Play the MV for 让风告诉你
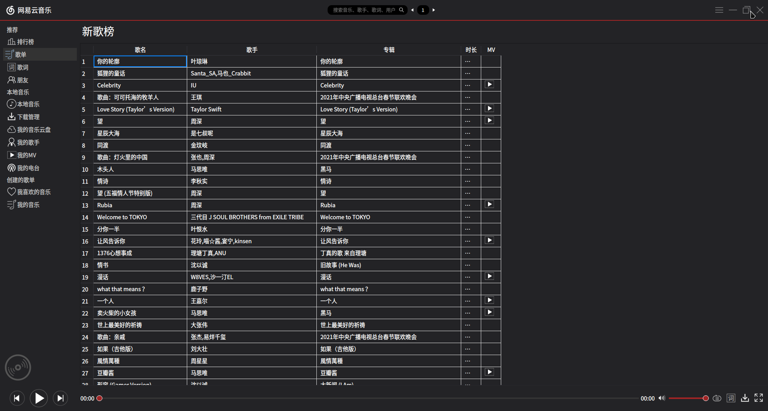The image size is (768, 411). coord(490,240)
